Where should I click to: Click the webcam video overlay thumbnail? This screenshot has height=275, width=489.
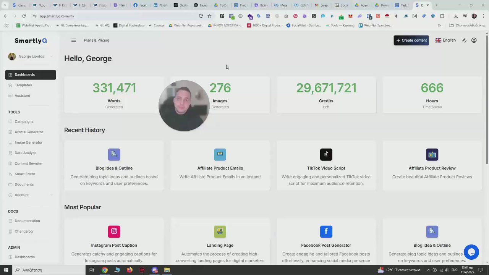pyautogui.click(x=184, y=106)
